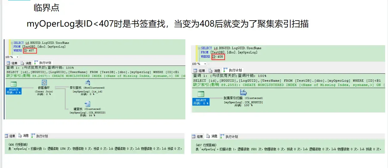The image size is (388, 168).
Task: Open the 结果 tab above the 407 行受影响 message
Action: click(198, 137)
